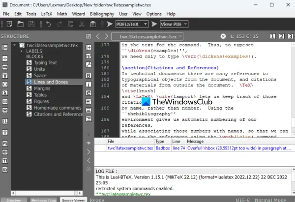Open the Wizard menu
Viewport: 295px width, 202px height.
(x=79, y=14)
